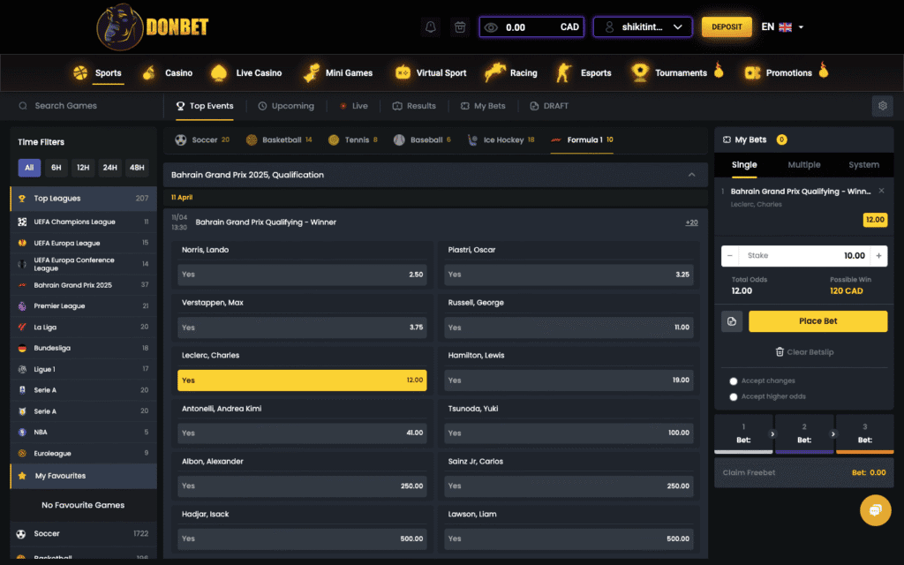
Task: Select the 24H time filter
Action: click(109, 168)
